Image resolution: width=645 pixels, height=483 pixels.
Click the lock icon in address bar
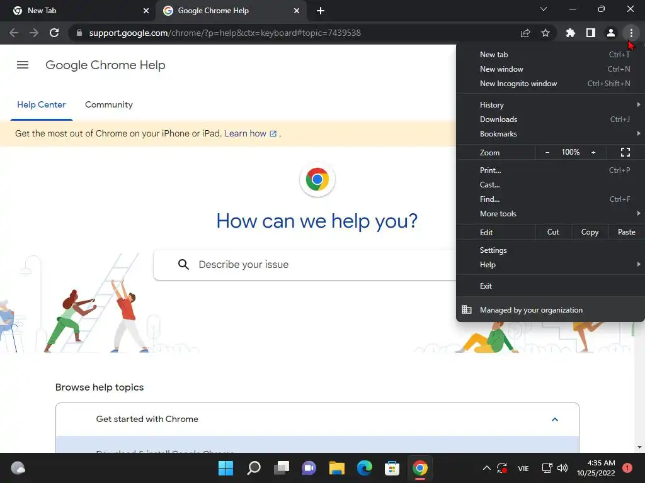coord(79,33)
